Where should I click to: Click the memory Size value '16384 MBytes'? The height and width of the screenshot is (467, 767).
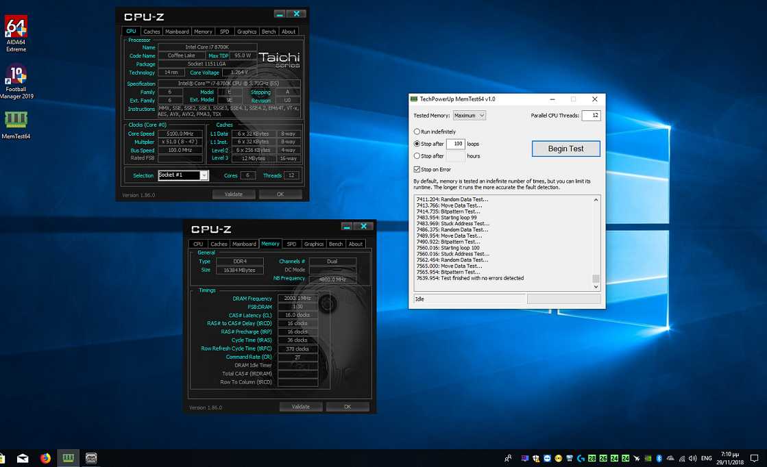click(240, 270)
